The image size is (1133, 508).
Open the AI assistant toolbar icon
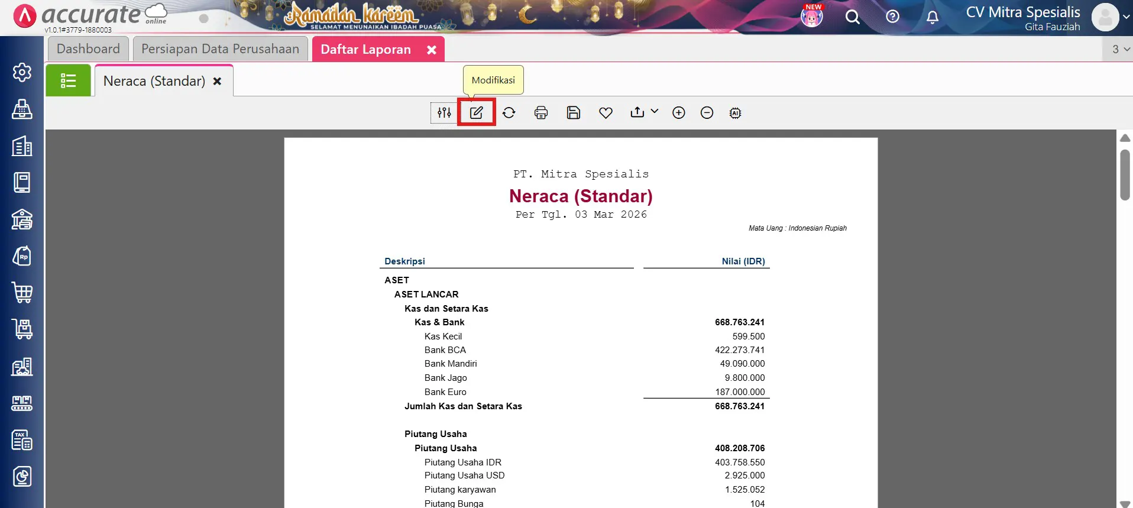tap(735, 112)
